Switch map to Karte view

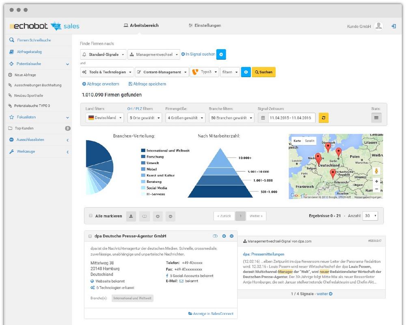(x=297, y=141)
